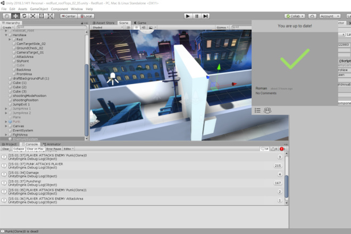The height and width of the screenshot is (234, 351).
Task: Open the Collab dropdown
Action: pos(295,16)
